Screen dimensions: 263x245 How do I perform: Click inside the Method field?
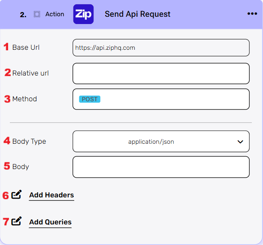[x=172, y=99]
